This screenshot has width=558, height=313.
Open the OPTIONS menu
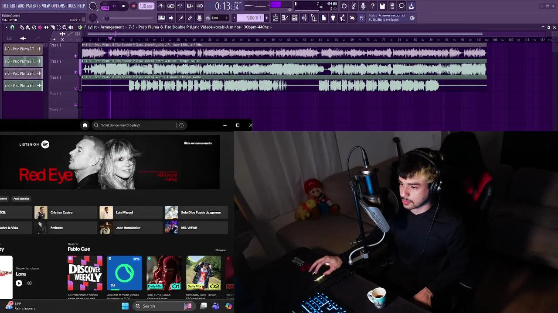click(x=58, y=6)
